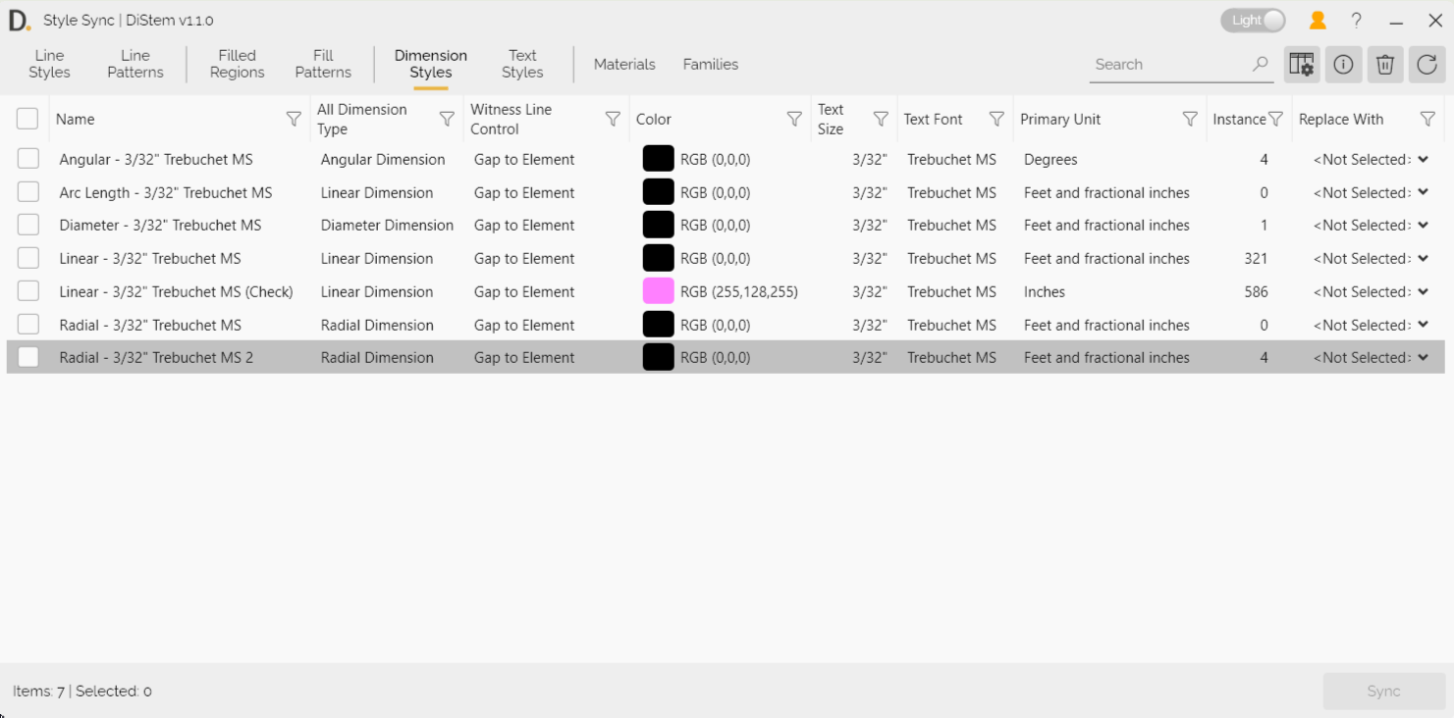Image resolution: width=1454 pixels, height=718 pixels.
Task: Expand Replace With dropdown for Angular row
Action: coord(1423,160)
